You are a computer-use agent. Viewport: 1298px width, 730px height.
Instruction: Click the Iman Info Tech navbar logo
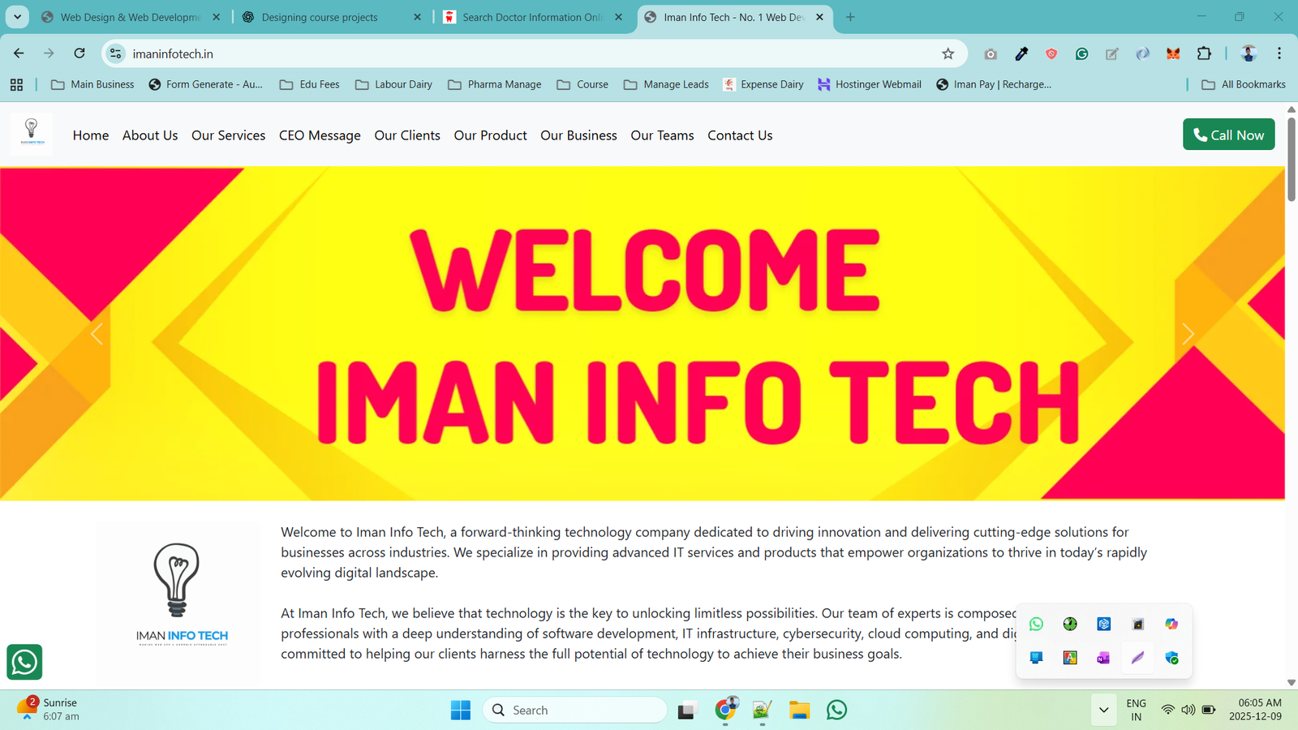32,134
